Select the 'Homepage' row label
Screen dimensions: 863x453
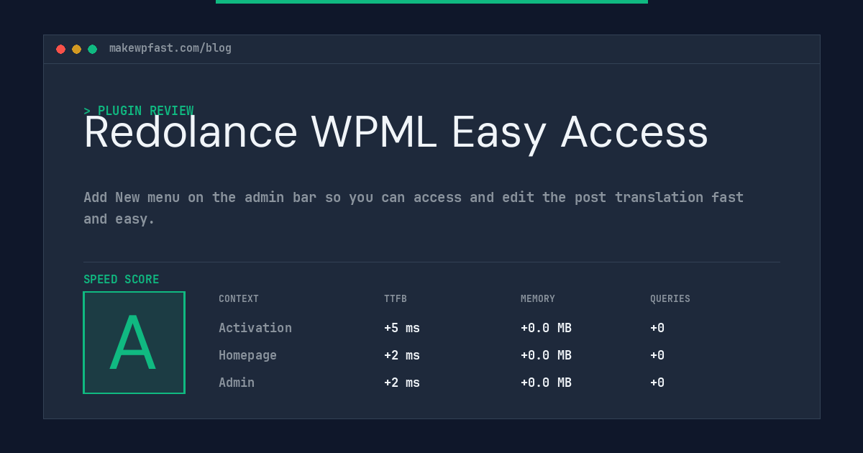coord(247,355)
